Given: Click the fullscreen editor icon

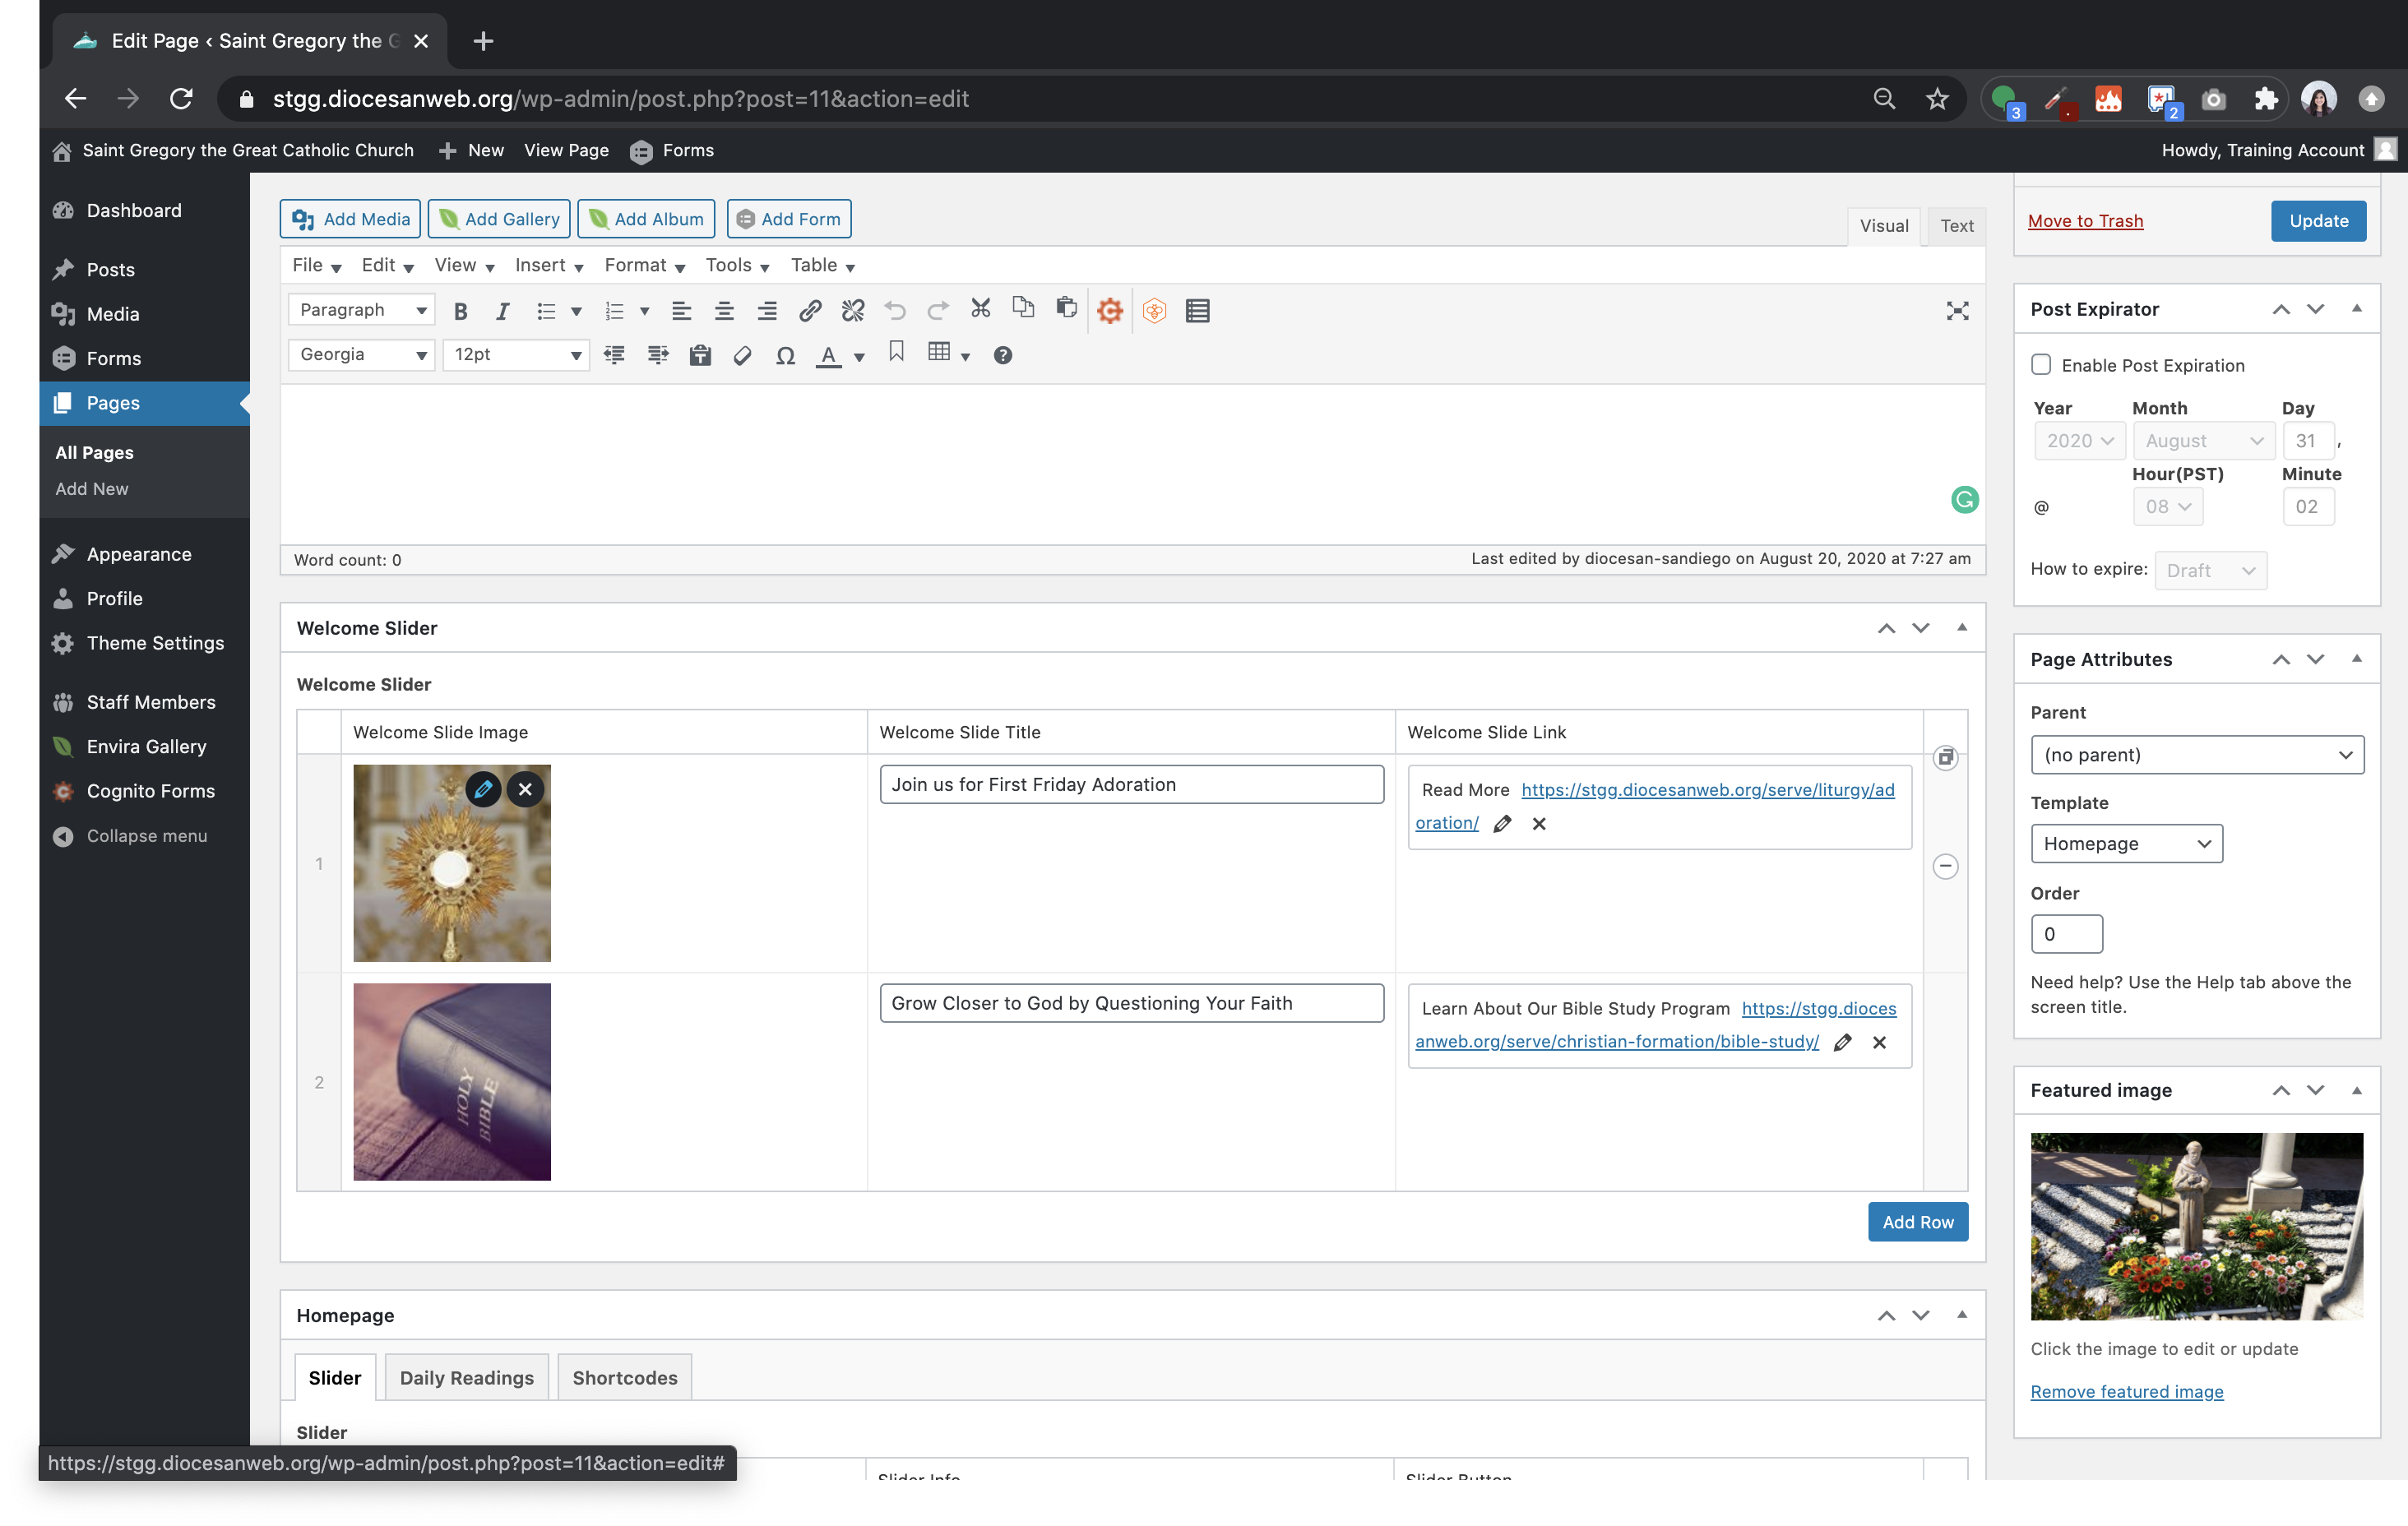Looking at the screenshot, I should point(1957,311).
